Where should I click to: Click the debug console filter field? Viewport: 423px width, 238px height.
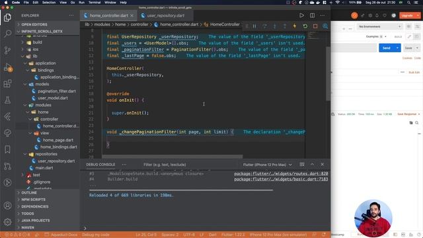click(189, 165)
